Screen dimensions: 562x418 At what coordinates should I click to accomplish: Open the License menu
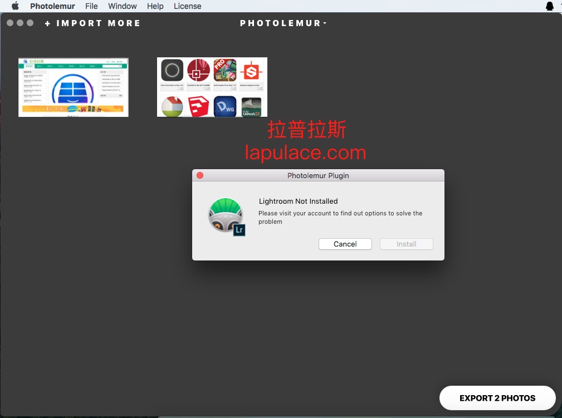pos(187,6)
